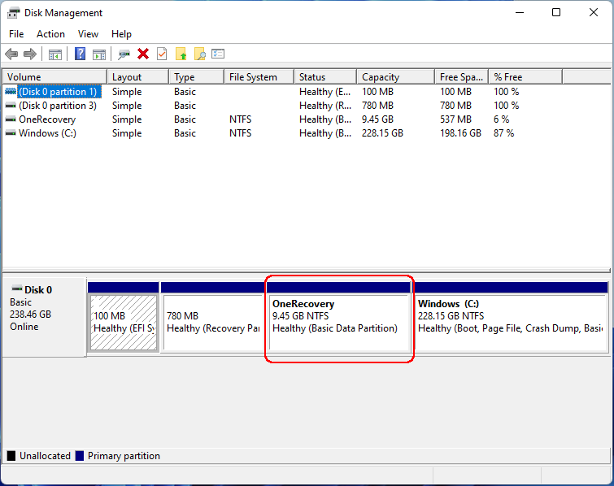The width and height of the screenshot is (614, 486).
Task: Sort by the % Free column header
Action: [526, 76]
